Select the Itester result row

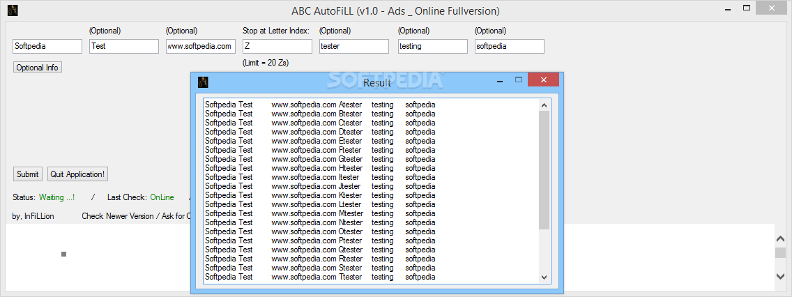(x=320, y=177)
